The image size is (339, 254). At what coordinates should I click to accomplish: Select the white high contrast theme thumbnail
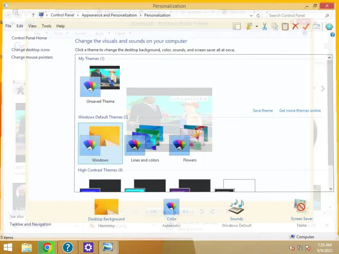pyautogui.click(x=235, y=186)
